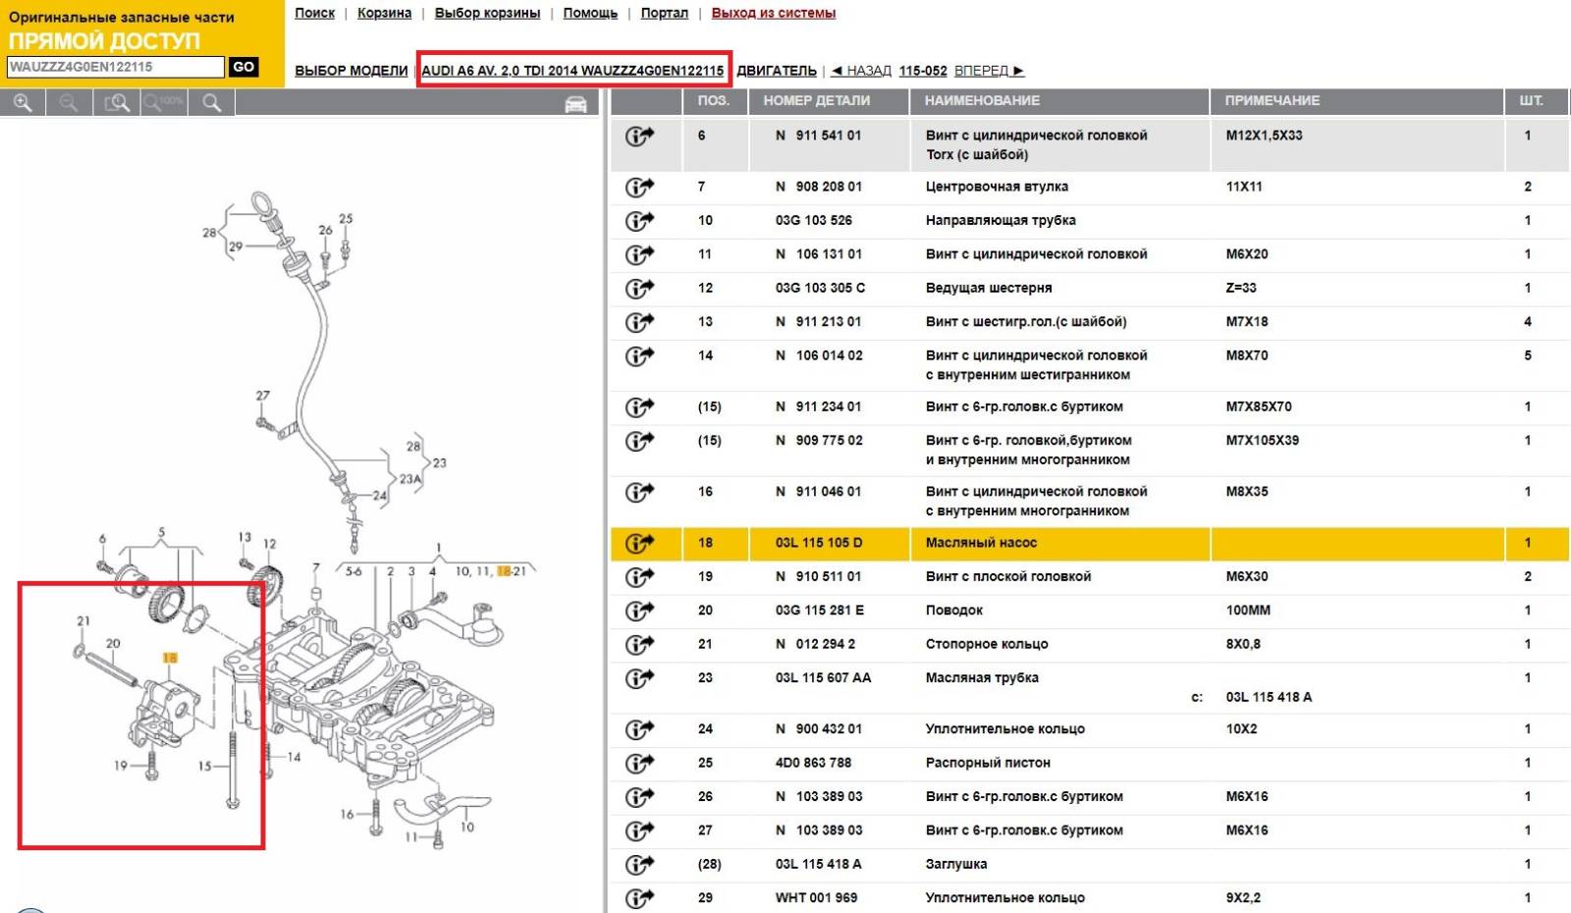Go to Корзина
Viewport: 1571px width, 913px height.
[x=384, y=13]
